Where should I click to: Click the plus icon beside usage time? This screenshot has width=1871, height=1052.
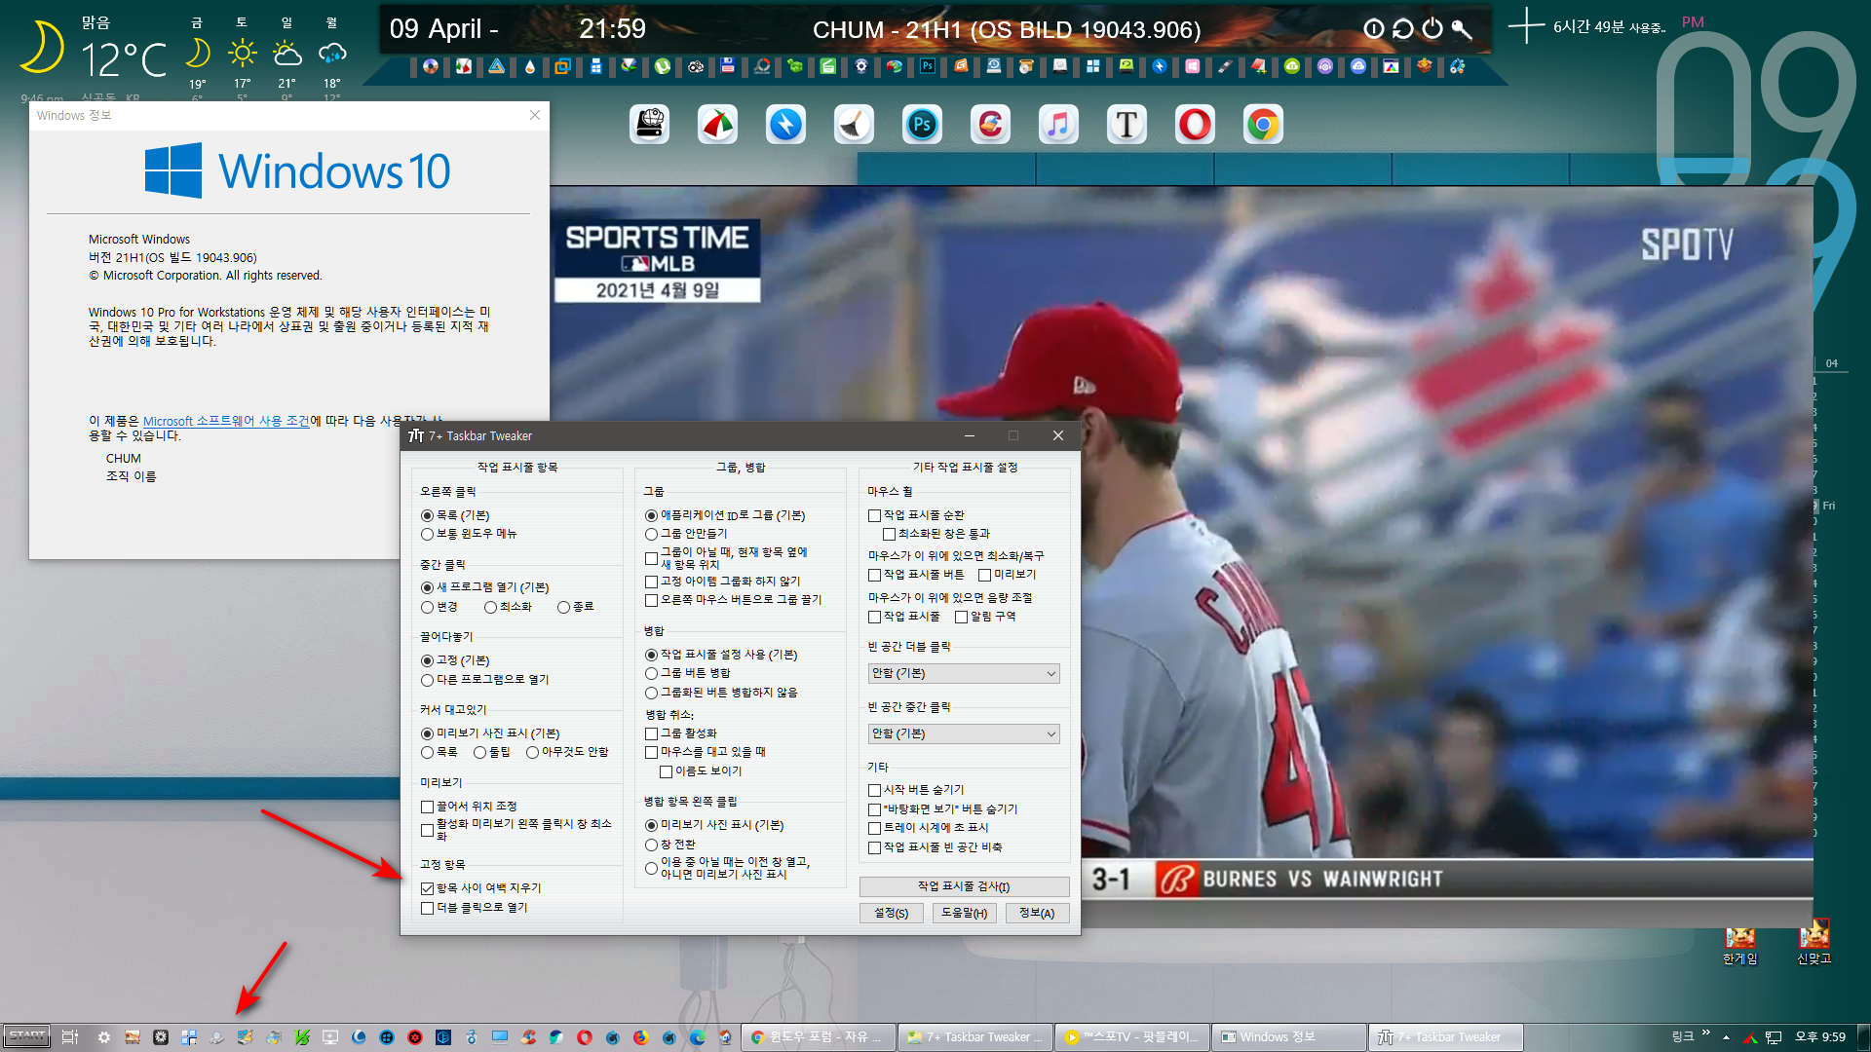click(x=1526, y=26)
